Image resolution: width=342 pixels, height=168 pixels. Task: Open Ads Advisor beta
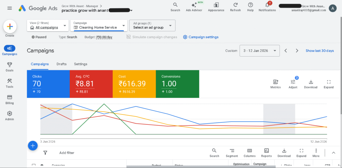coord(194,7)
